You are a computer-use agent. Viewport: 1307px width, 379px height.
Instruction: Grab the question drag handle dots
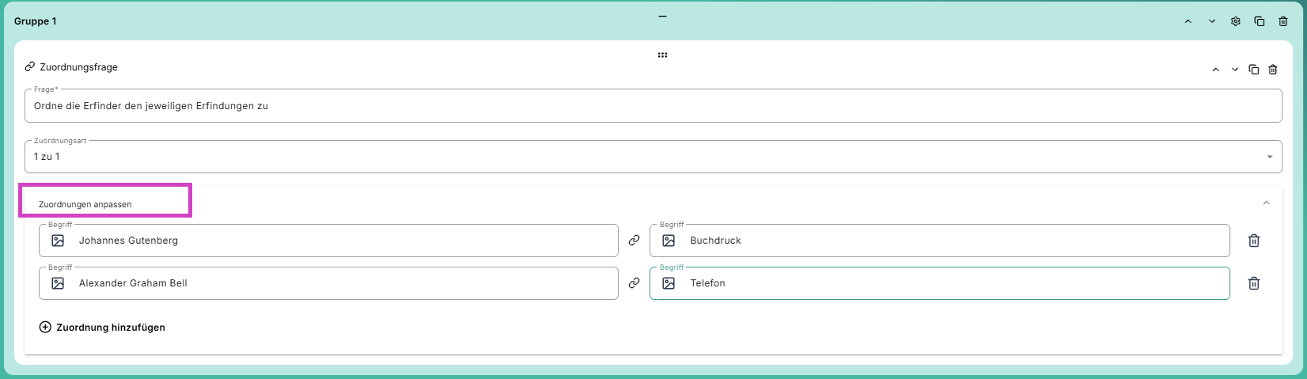[x=662, y=55]
